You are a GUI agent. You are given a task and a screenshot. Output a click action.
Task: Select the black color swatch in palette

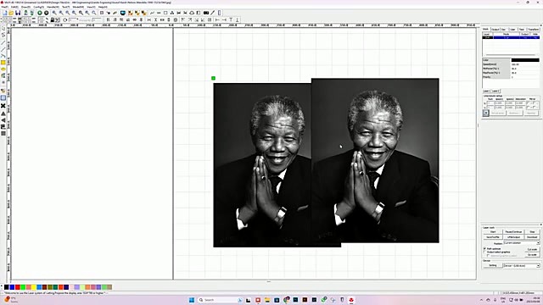[x=6, y=287]
